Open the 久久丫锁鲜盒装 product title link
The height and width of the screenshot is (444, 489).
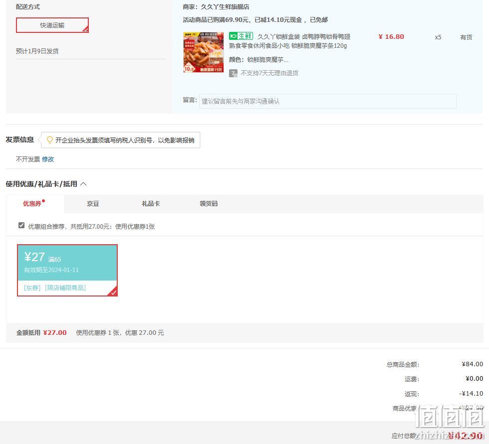(289, 41)
